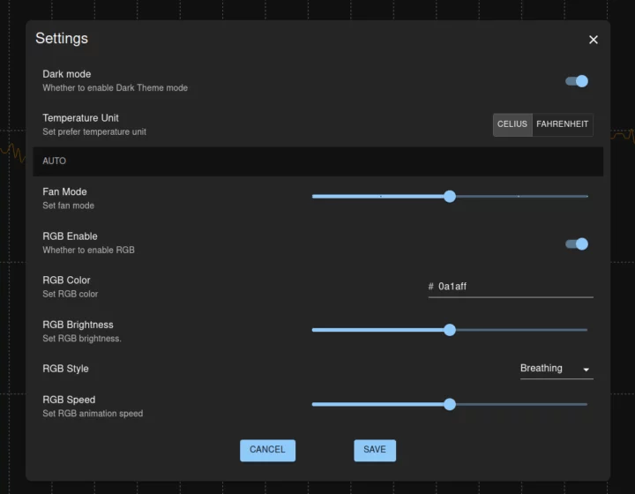Viewport: 635px width, 494px height.
Task: Click the RGB Speed slider handle
Action: coord(450,405)
